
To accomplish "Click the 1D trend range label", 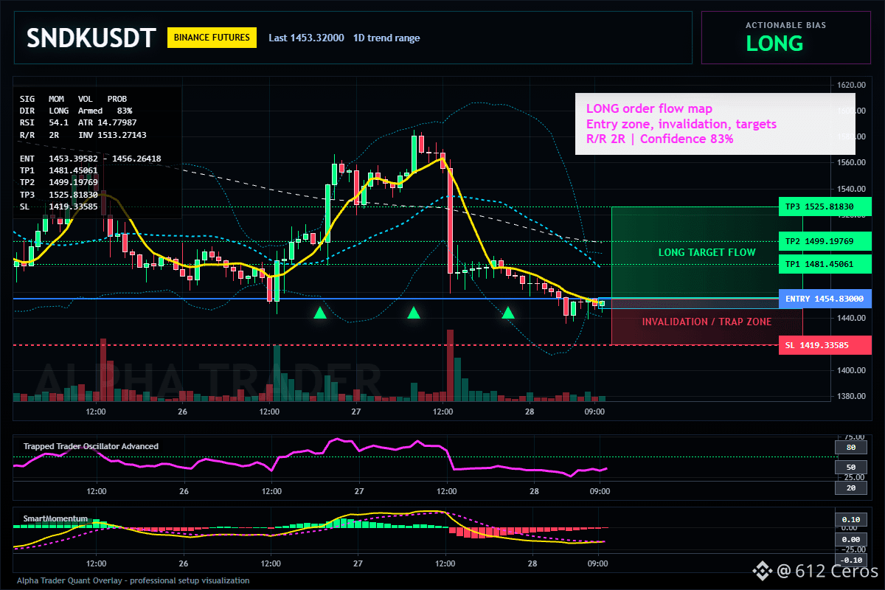I will tap(386, 38).
